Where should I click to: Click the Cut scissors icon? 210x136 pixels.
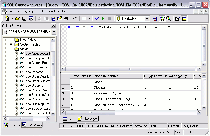[40, 19]
